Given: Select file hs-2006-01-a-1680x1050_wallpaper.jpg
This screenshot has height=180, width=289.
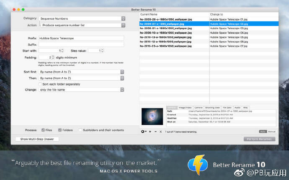Looking at the screenshot, I should 166,28.
